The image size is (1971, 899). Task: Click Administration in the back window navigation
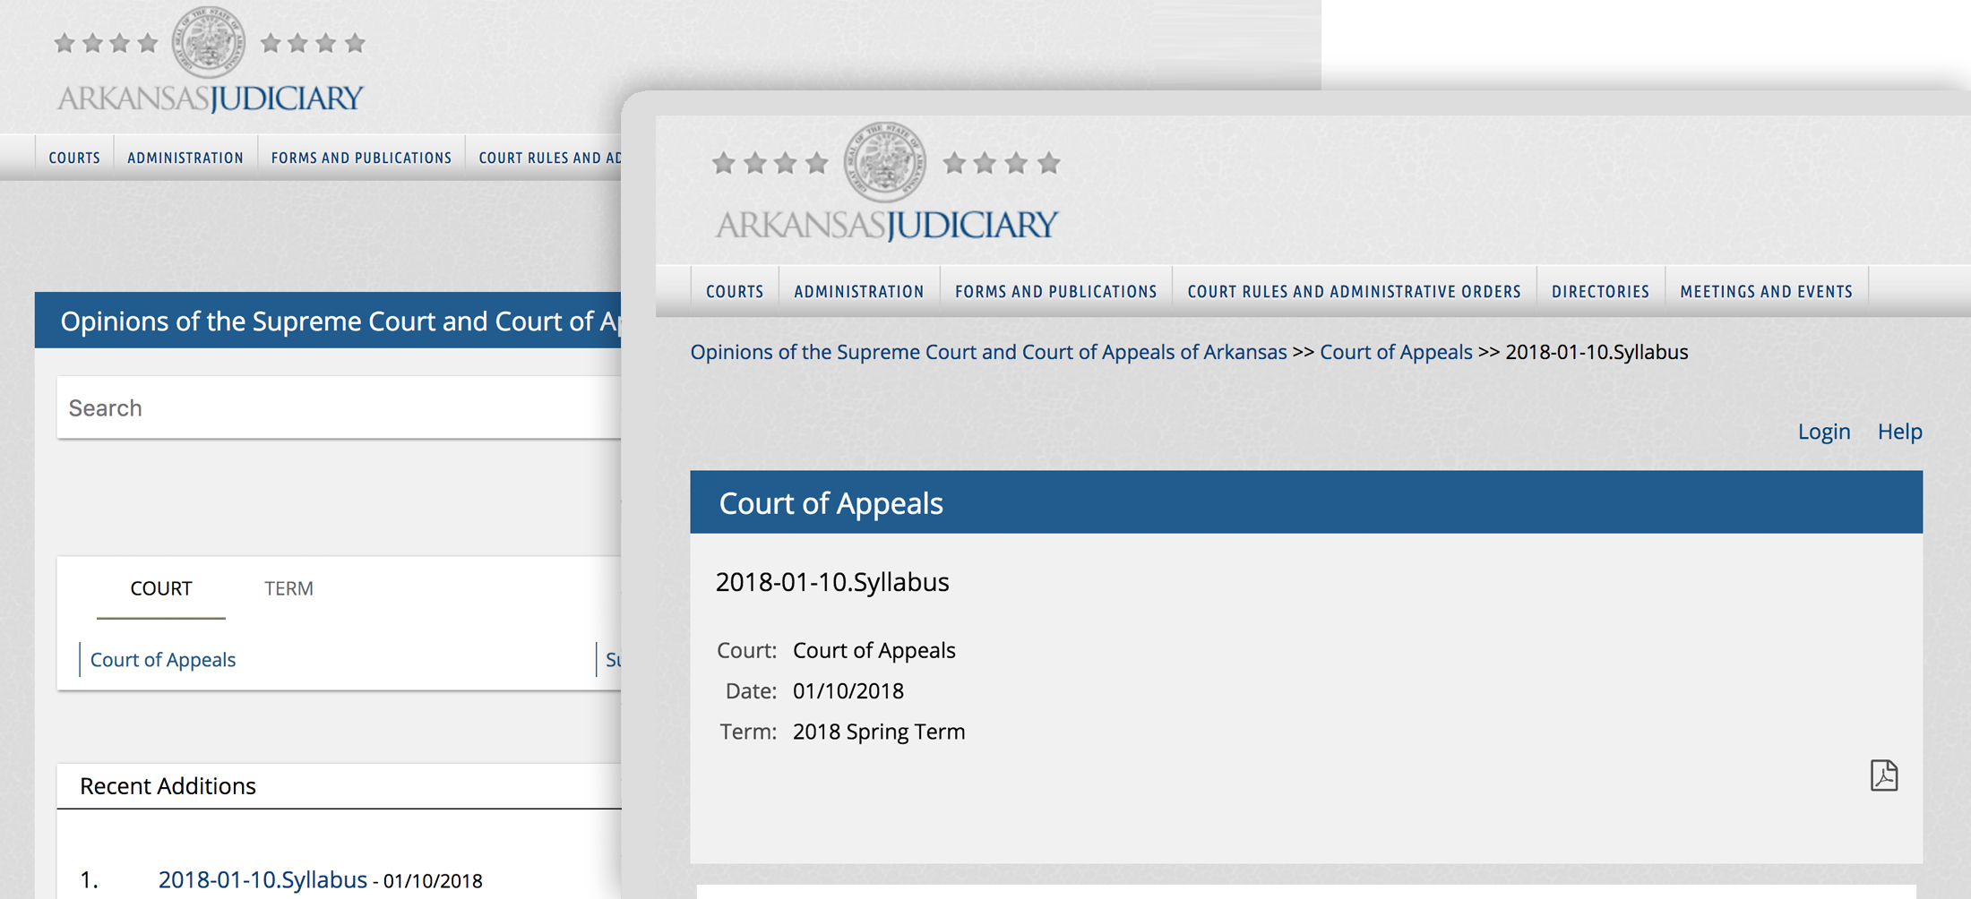coord(185,158)
